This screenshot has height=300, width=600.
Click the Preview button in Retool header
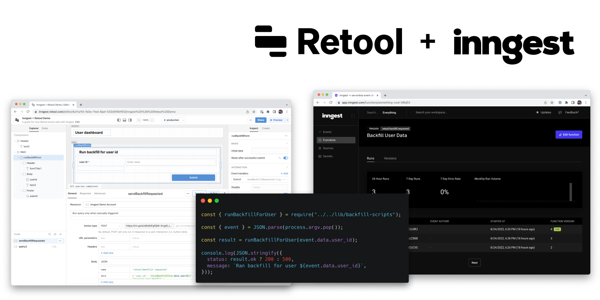[x=276, y=120]
